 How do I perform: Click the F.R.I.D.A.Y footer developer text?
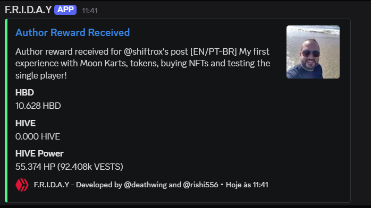click(x=126, y=185)
